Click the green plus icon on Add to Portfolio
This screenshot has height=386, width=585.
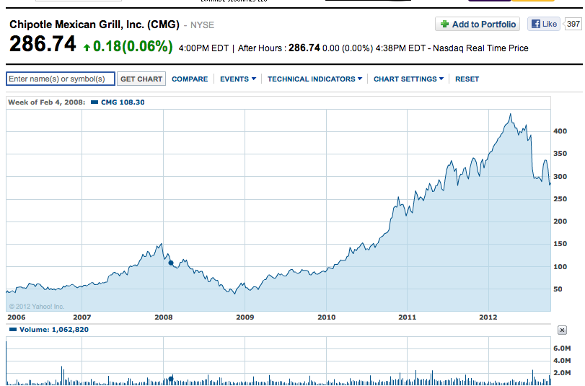[444, 25]
